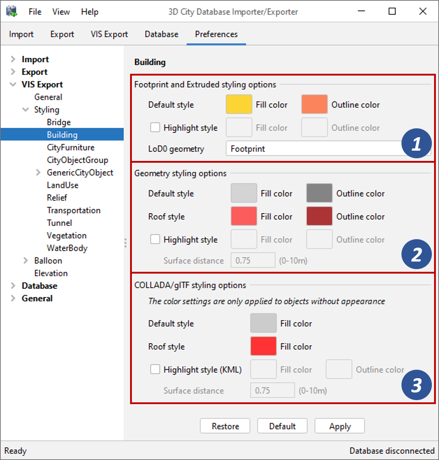Click Geometry highlight fill color swatch
This screenshot has height=460, width=439.
pos(244,240)
